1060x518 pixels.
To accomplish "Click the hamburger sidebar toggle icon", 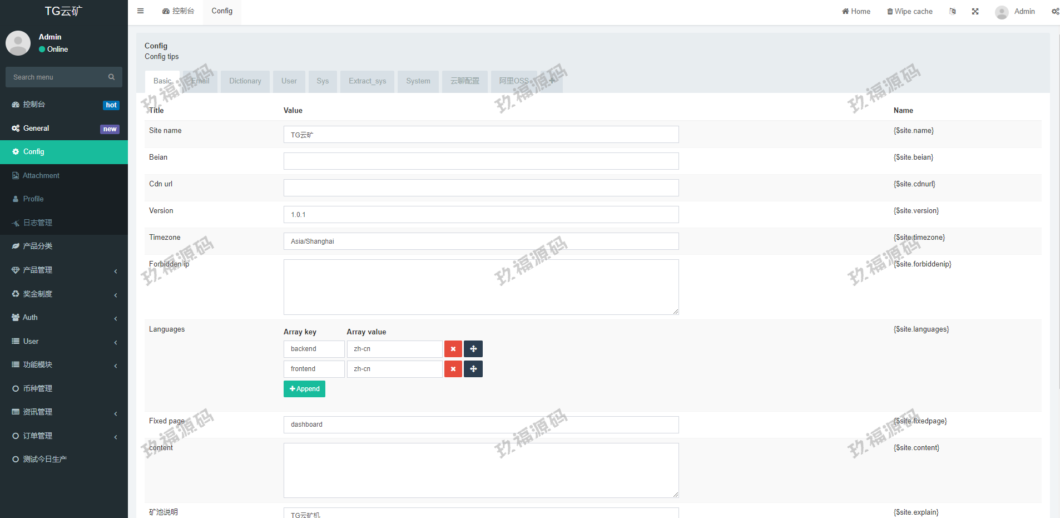I will pos(141,11).
